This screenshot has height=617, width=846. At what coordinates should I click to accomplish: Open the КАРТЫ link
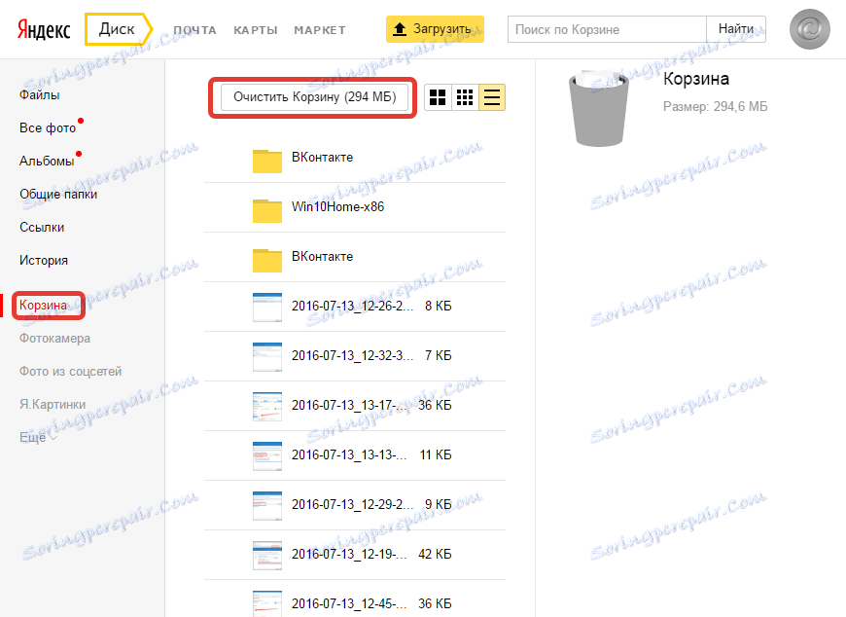coord(256,30)
